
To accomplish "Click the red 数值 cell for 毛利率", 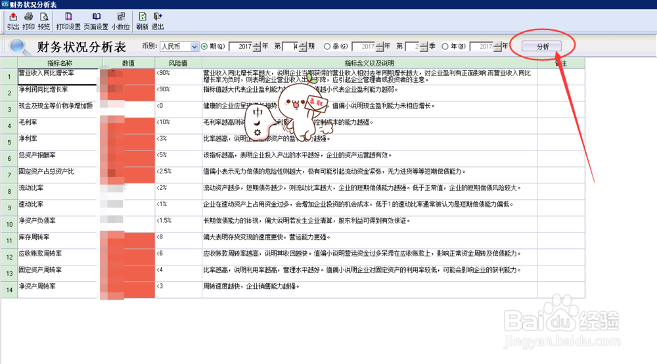I will [x=127, y=125].
